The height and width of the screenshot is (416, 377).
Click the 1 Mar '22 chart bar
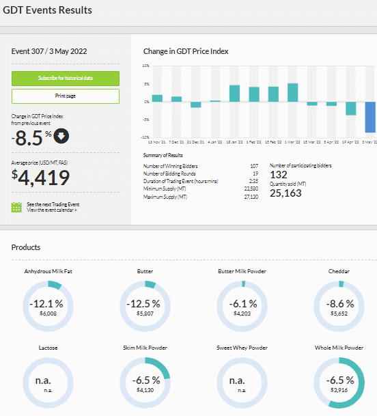point(292,93)
